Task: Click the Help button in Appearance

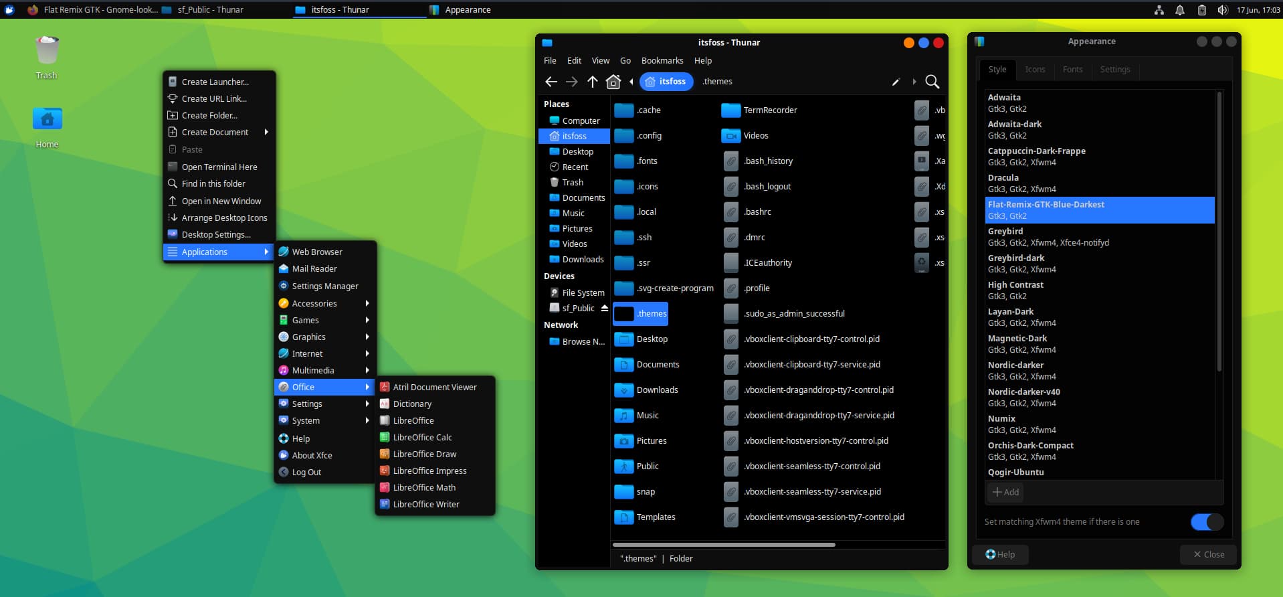Action: pos(1000,555)
